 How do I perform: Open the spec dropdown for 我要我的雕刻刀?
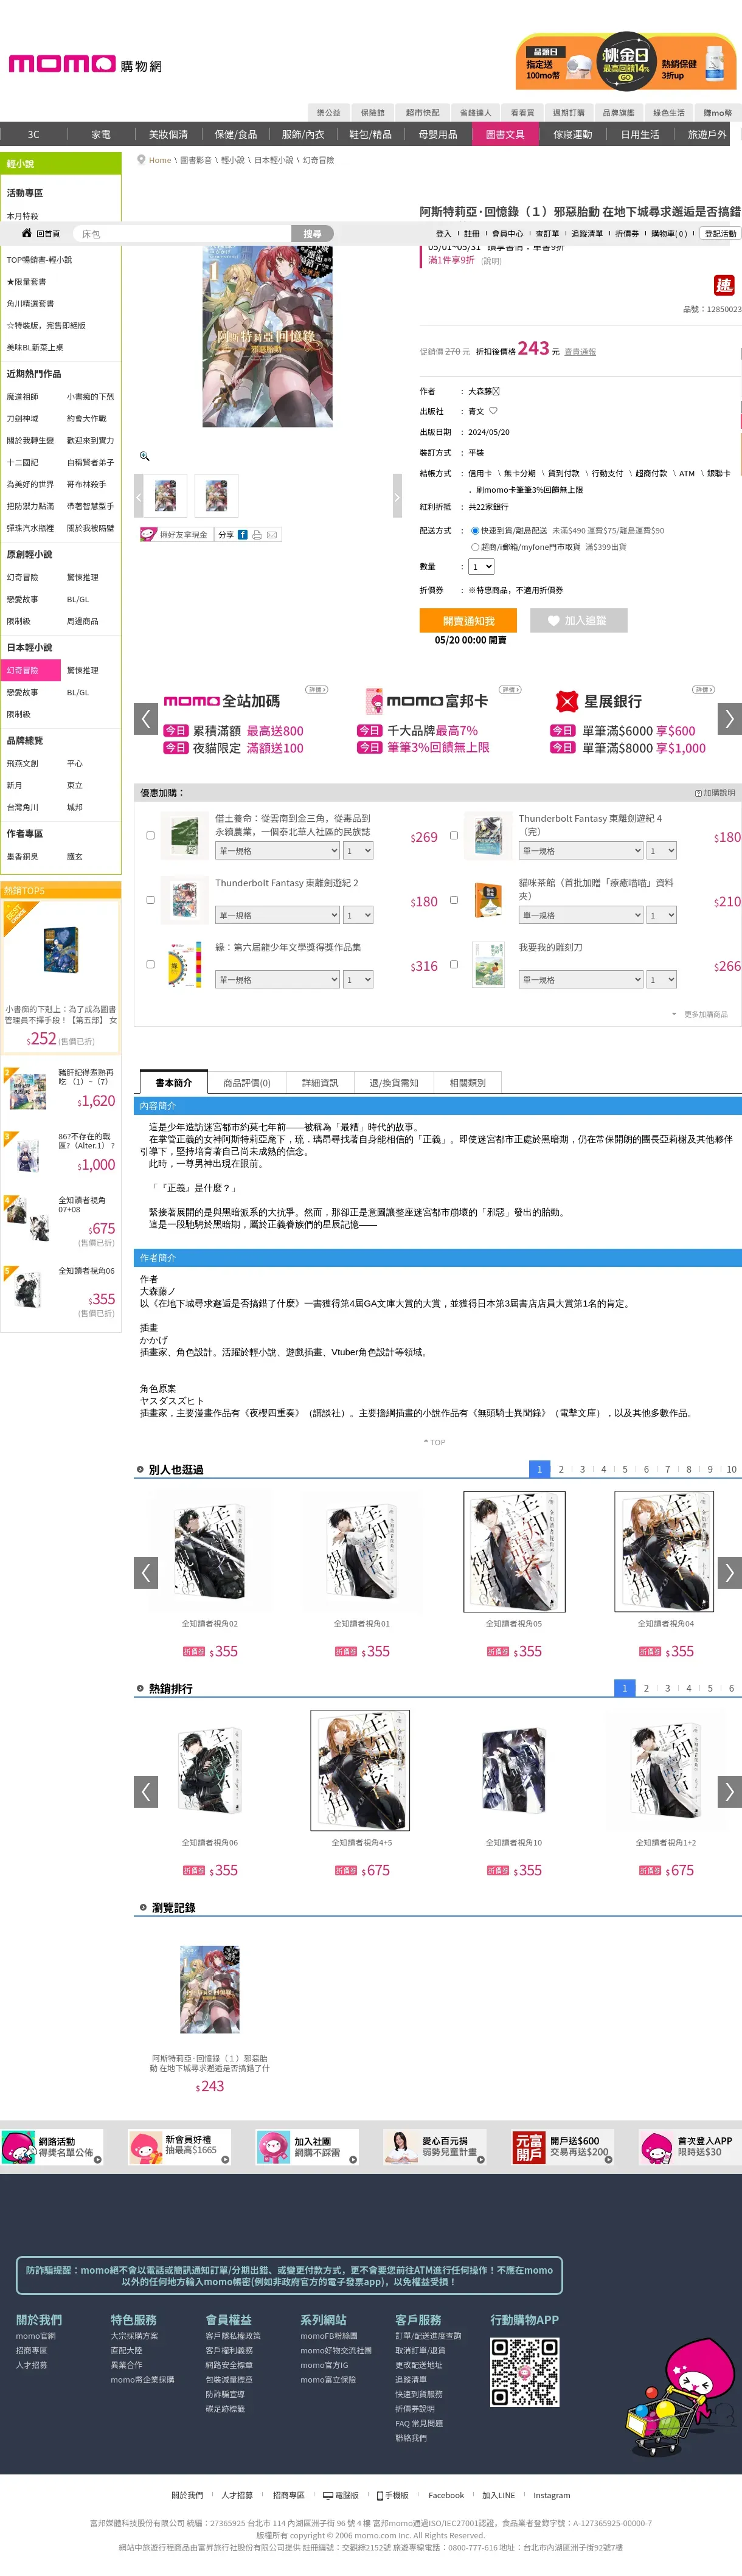(x=581, y=980)
